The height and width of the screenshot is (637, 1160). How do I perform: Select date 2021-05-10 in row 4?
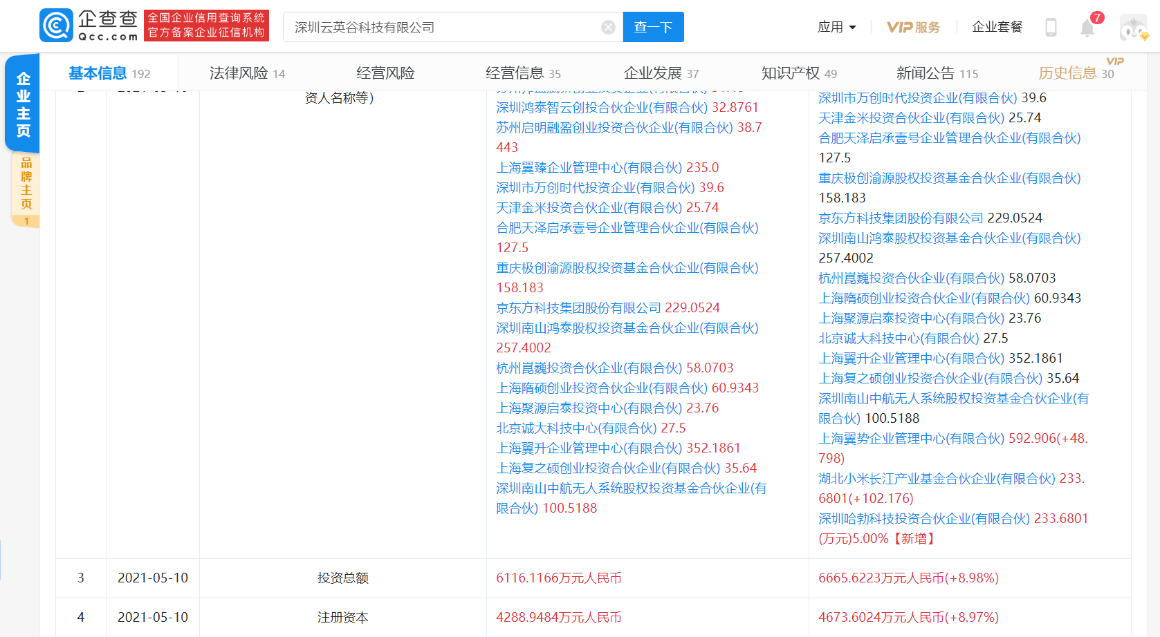coord(153,618)
